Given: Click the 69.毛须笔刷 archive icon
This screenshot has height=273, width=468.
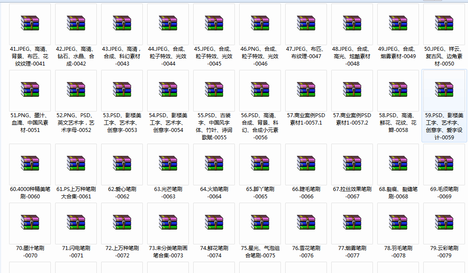Looking at the screenshot, I should [x=444, y=165].
